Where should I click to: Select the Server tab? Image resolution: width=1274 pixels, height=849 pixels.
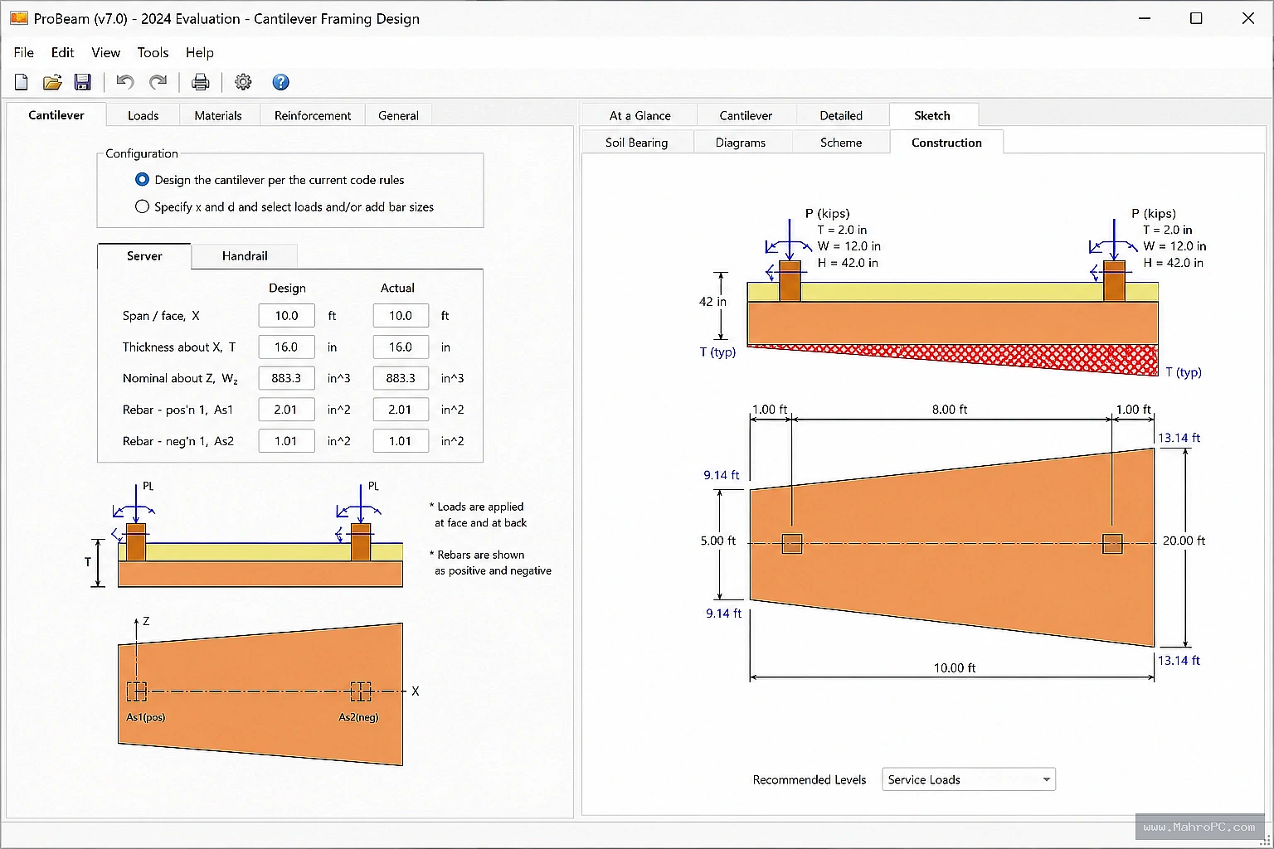(144, 255)
